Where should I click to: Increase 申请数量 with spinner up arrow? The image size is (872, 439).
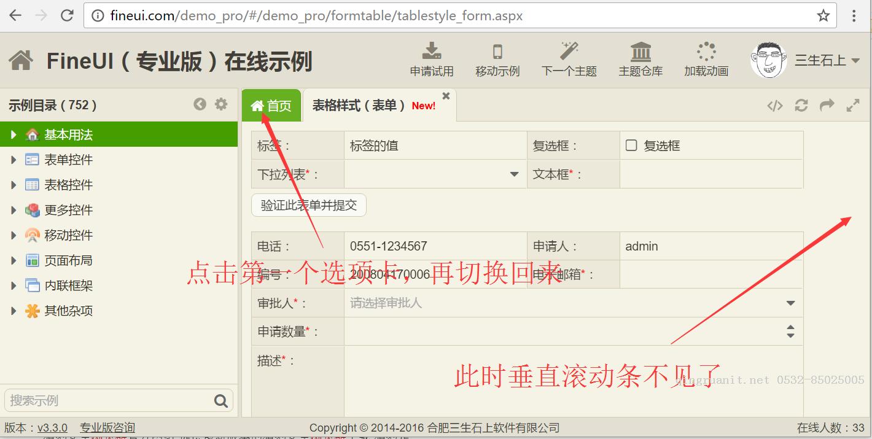tap(791, 327)
